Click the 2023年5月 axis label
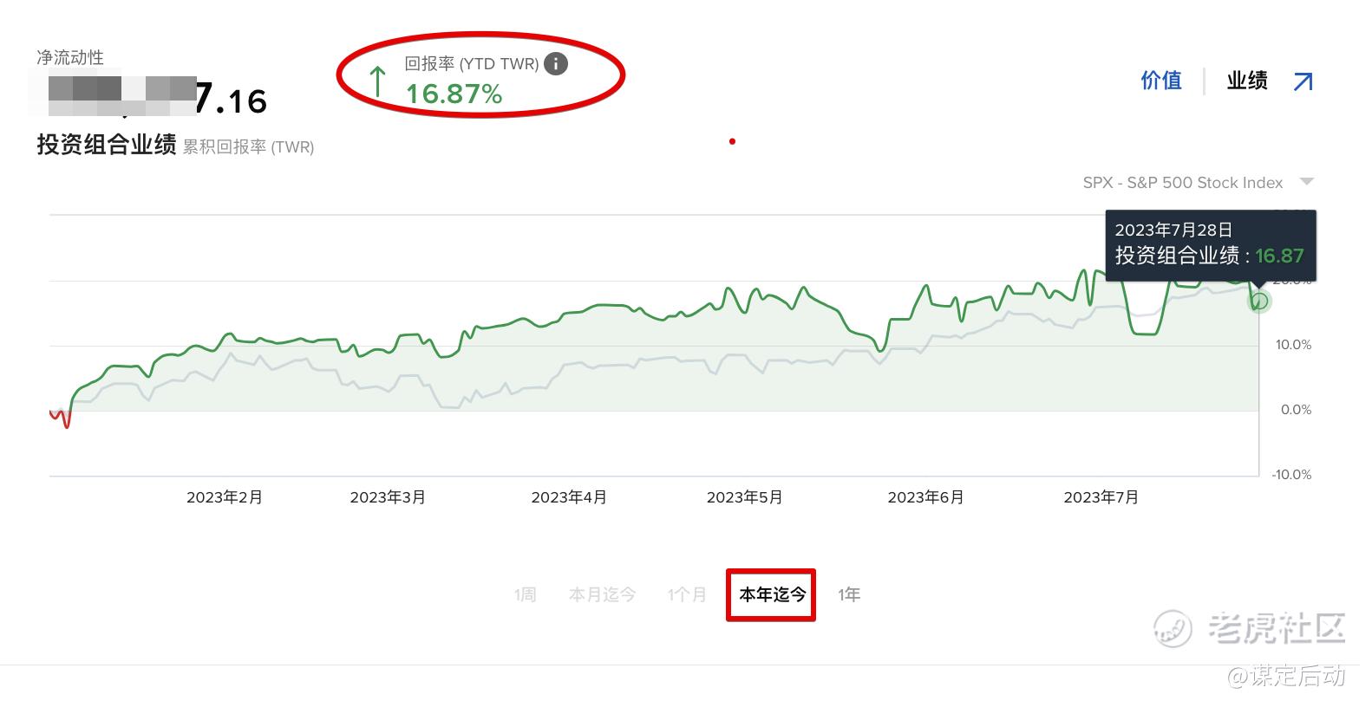Viewport: 1372px width, 707px height. click(x=745, y=497)
